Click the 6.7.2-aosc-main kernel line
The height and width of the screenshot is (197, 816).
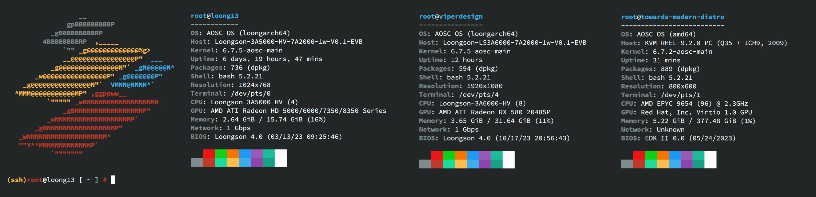click(x=666, y=52)
